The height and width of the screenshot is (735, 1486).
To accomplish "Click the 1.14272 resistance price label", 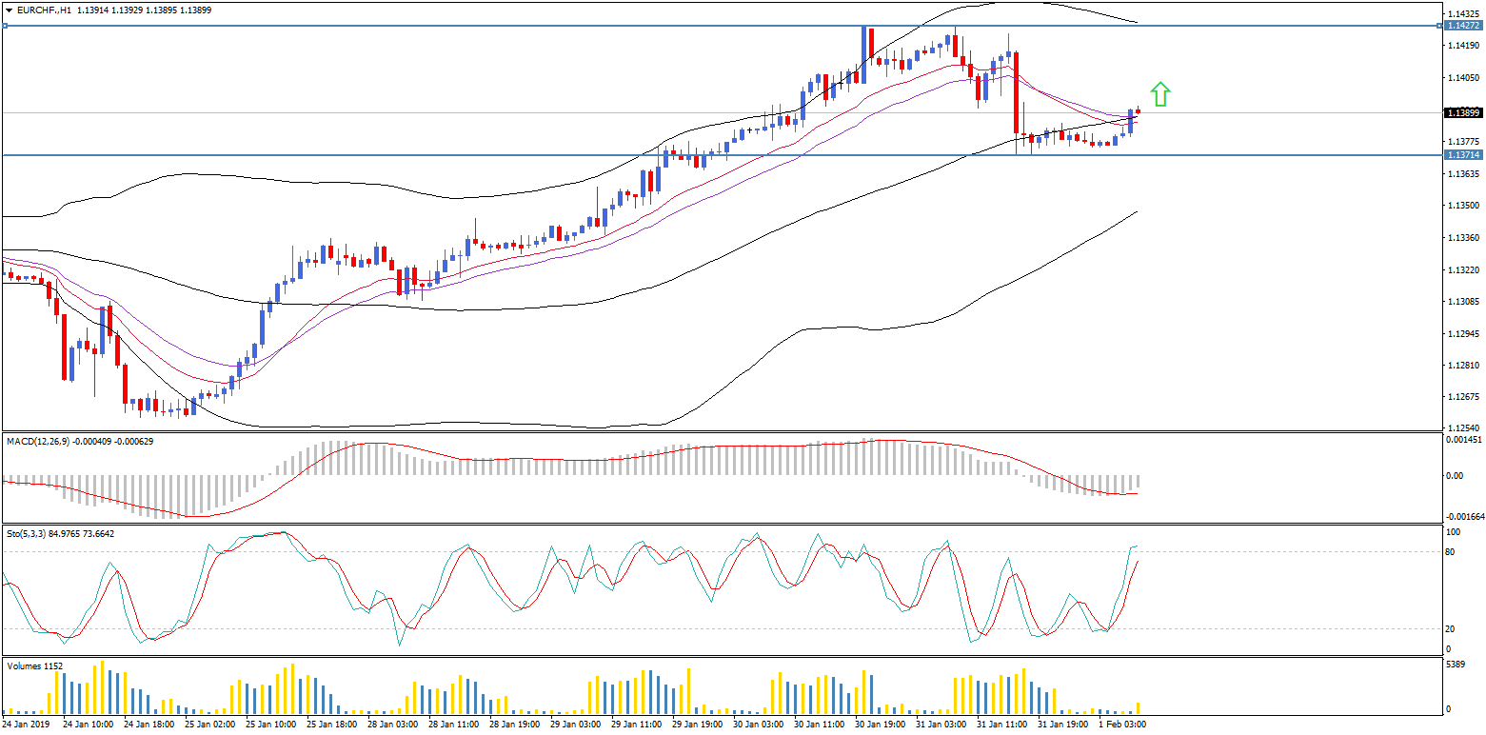I will [1461, 26].
